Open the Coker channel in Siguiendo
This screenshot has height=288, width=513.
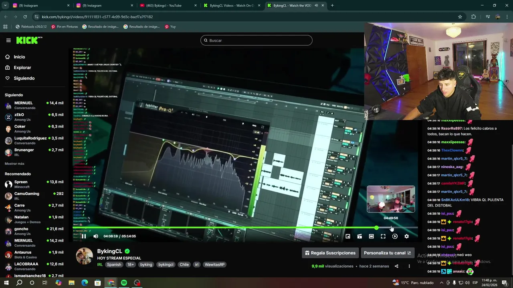pos(34,129)
